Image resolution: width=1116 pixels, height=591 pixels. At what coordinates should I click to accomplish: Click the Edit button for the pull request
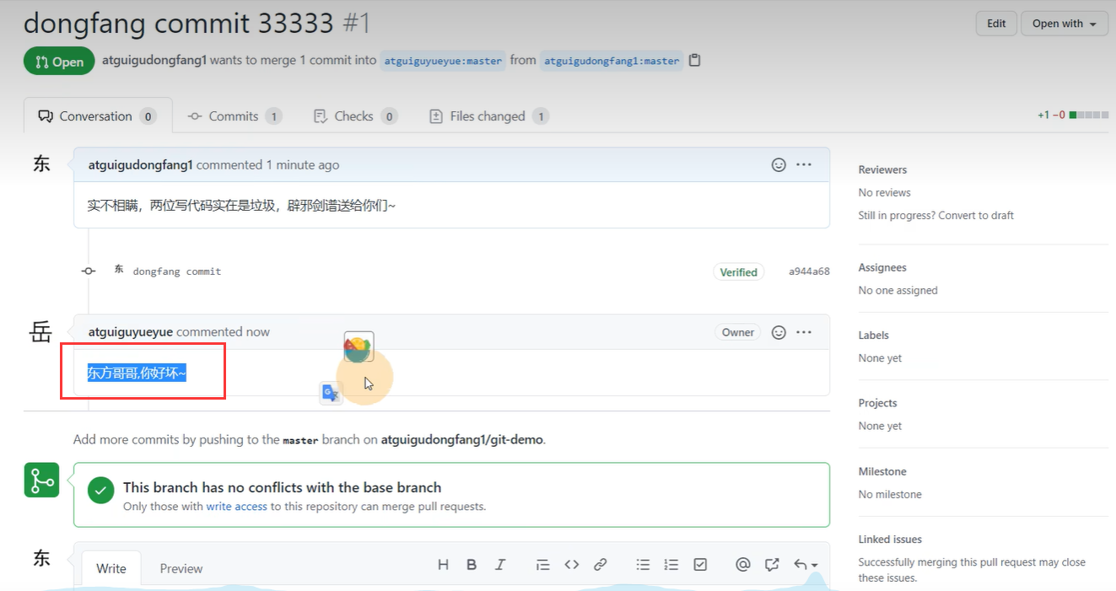point(995,23)
